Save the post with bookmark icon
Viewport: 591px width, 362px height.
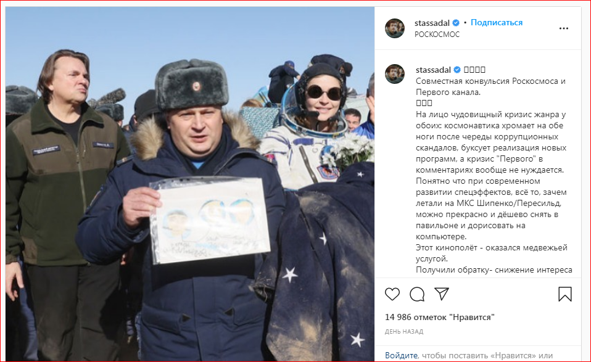(564, 294)
